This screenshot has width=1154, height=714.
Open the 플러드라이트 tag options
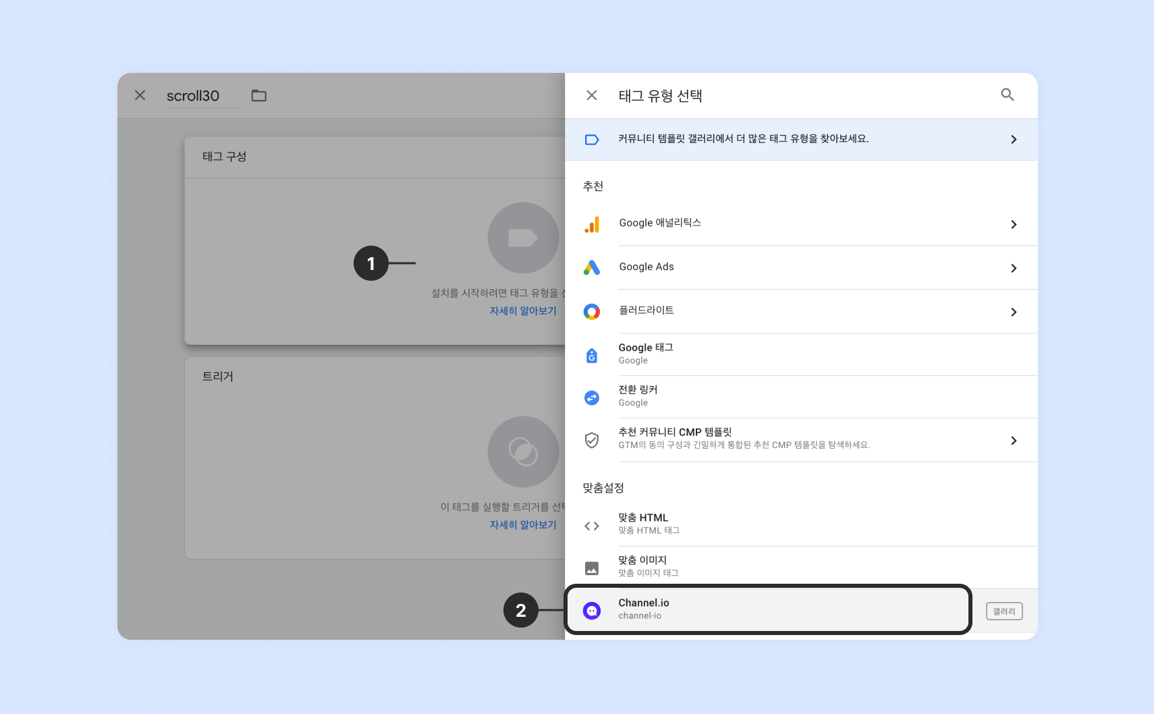(801, 311)
